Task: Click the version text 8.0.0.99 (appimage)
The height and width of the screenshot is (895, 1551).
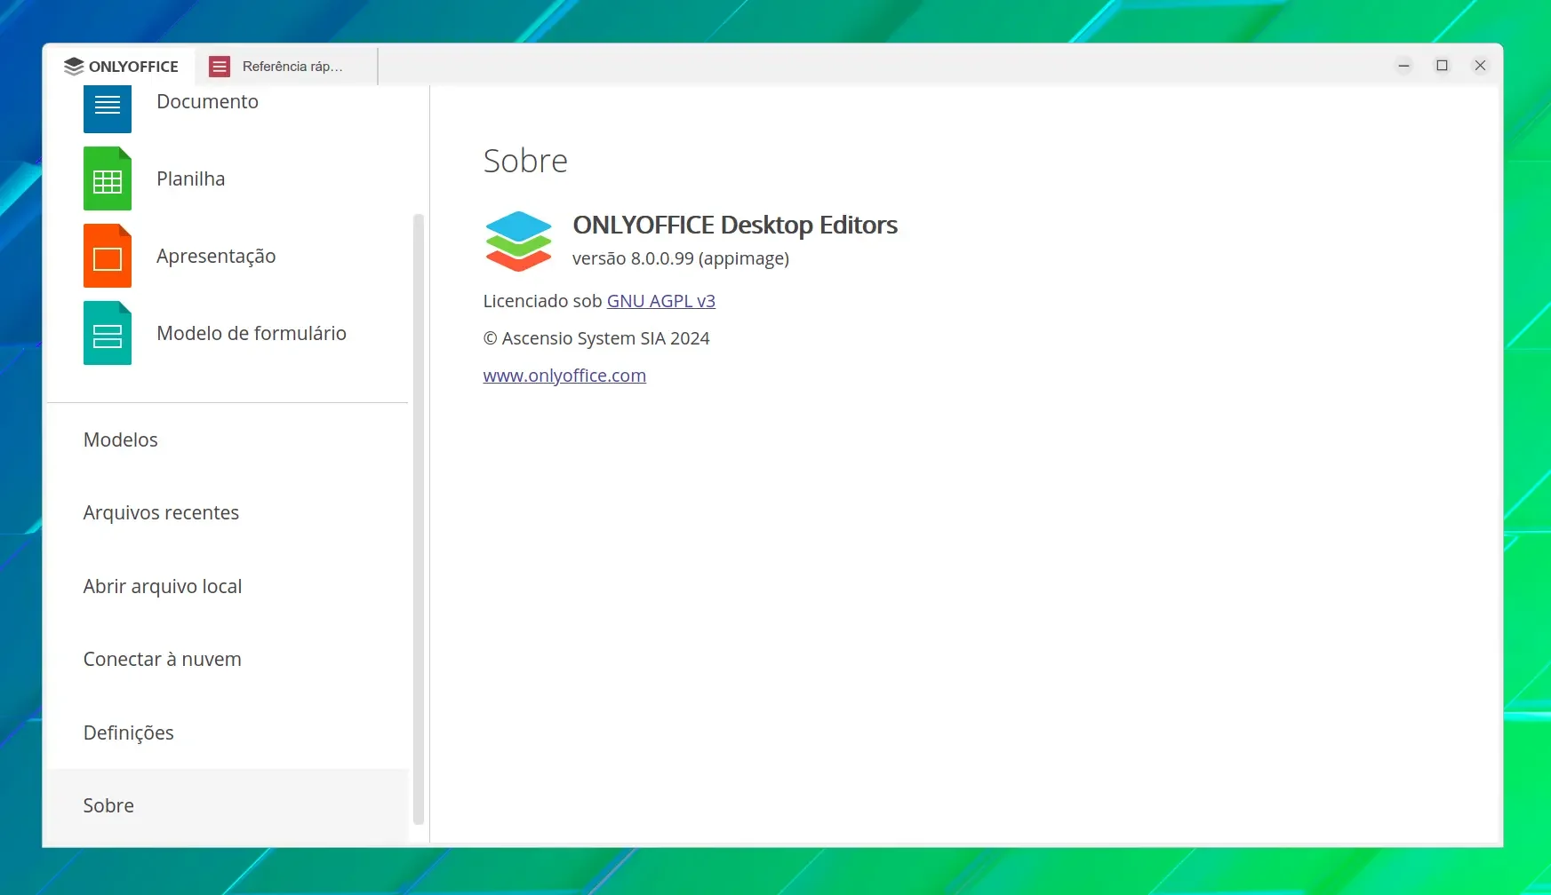Action: 681,258
